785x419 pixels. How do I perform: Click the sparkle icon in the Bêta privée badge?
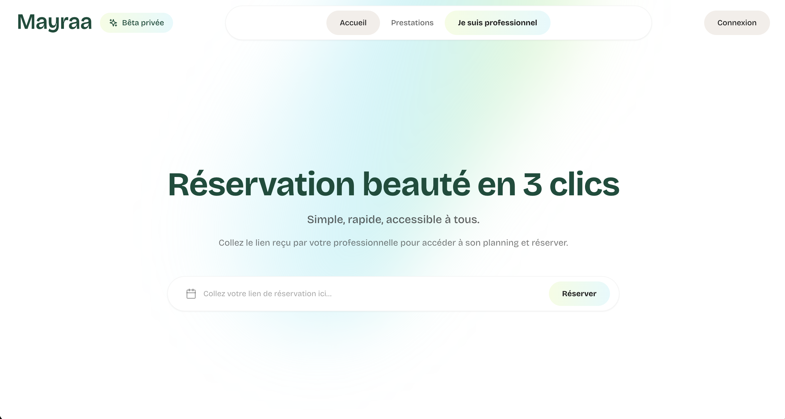(113, 22)
